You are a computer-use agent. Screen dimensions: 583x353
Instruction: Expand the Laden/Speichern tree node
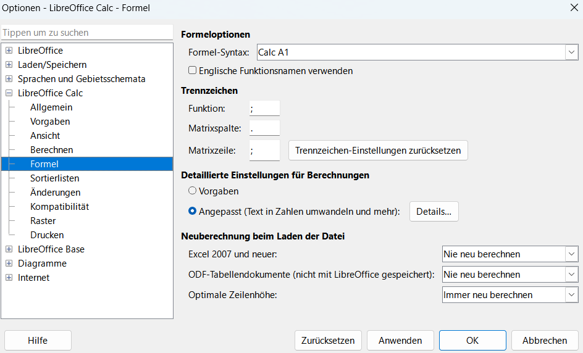(x=9, y=65)
